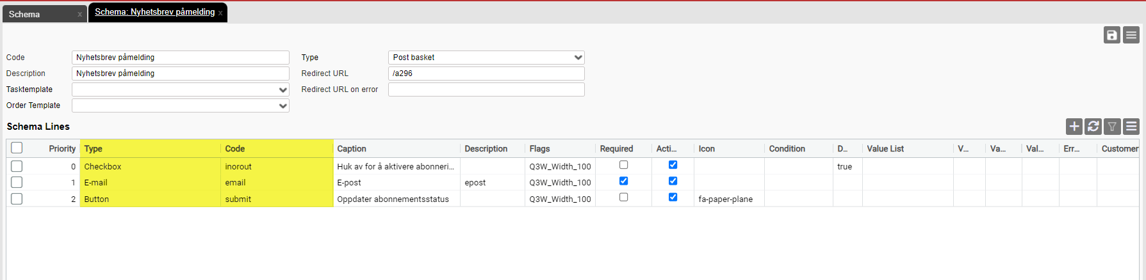Image resolution: width=1146 pixels, height=280 pixels.
Task: Click the Condition column header
Action: 798,148
